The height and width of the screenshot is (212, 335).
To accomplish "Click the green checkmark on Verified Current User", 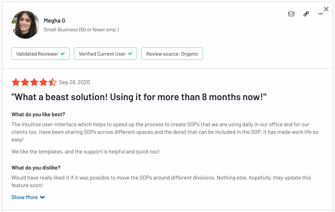I will point(130,54).
